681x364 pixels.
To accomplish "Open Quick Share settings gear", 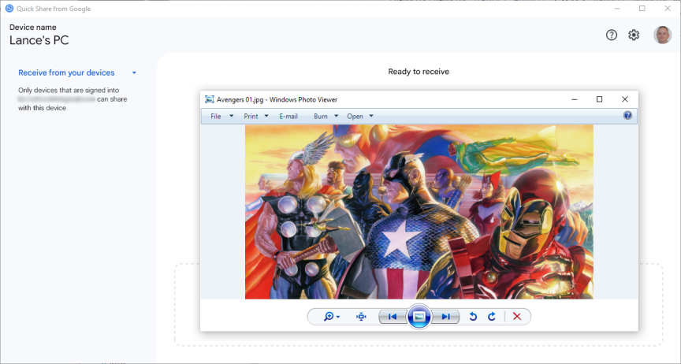I will coord(634,35).
